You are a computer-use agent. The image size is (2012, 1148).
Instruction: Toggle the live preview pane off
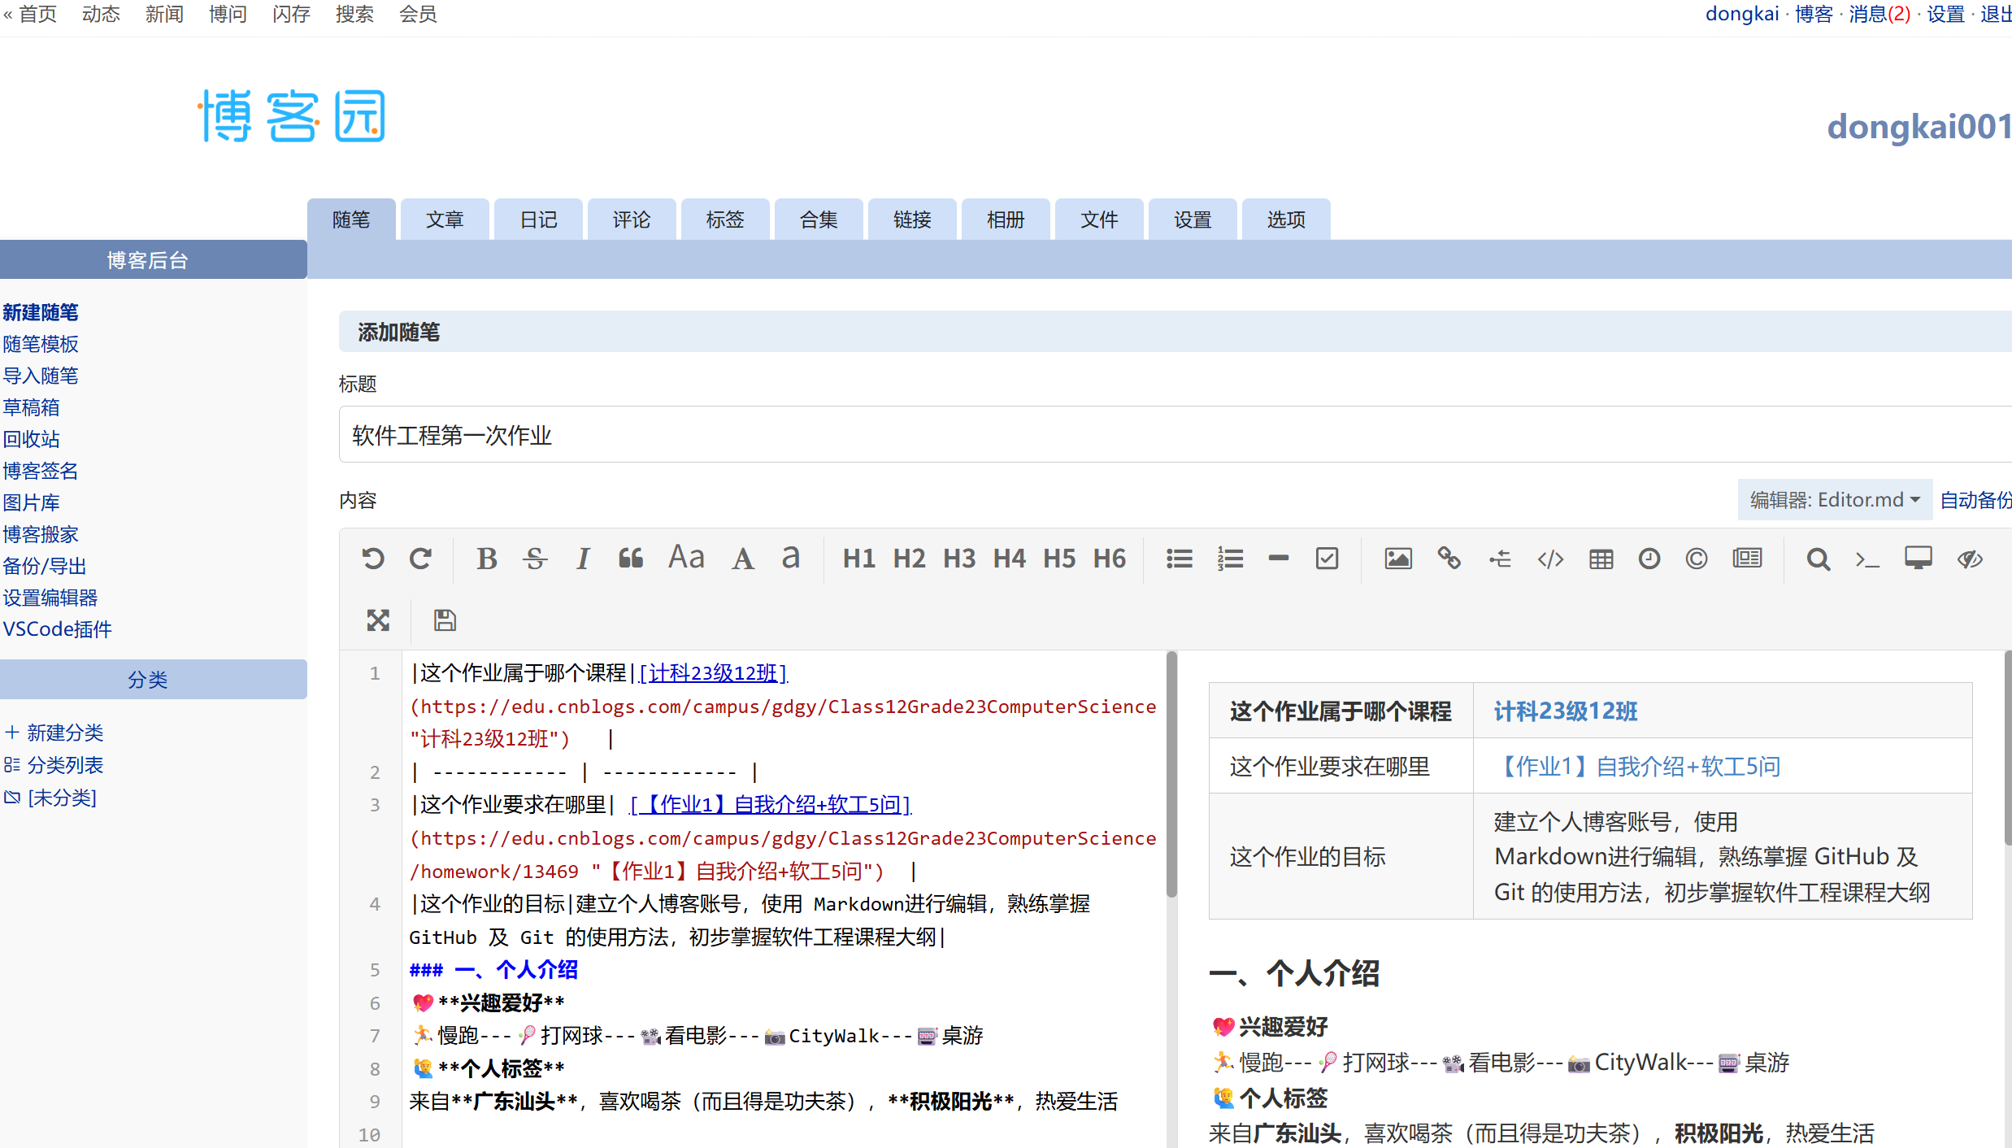[1969, 559]
